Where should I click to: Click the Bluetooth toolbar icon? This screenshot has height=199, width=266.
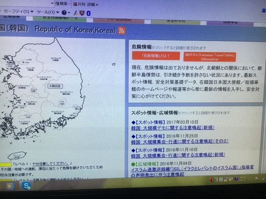[x=88, y=13]
